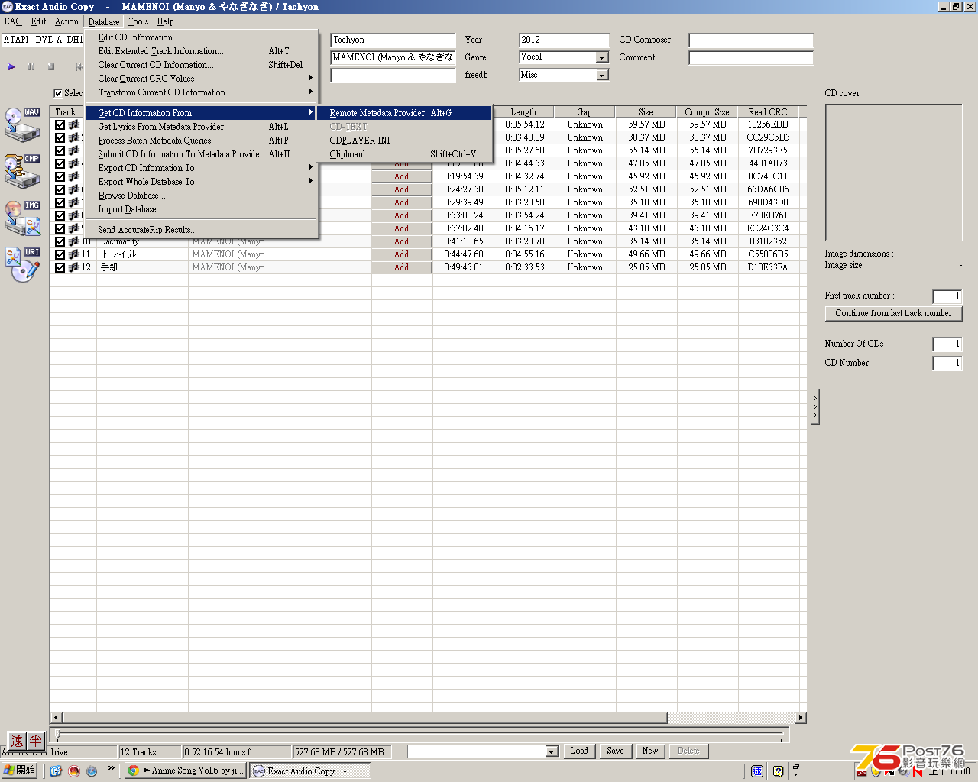Open the Windows Start button

(x=20, y=770)
